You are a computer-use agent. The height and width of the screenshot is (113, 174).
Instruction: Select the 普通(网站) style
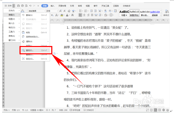click(x=134, y=13)
